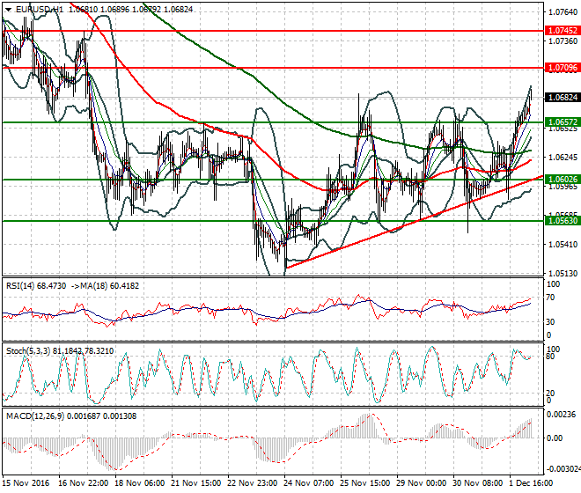Click the RSI 70 level axis label

550,298
